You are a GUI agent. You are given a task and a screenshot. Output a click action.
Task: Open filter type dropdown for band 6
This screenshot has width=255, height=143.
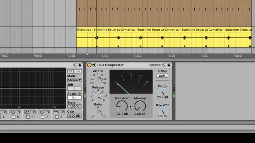[30, 112]
